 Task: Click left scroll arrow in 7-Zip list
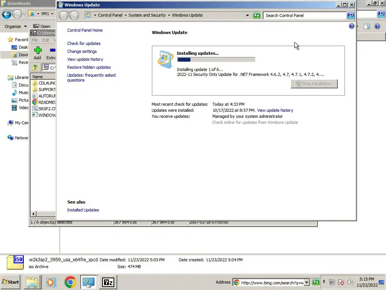pos(34,214)
